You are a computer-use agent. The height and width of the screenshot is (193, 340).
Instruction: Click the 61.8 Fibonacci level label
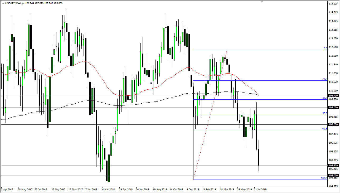tap(325, 129)
